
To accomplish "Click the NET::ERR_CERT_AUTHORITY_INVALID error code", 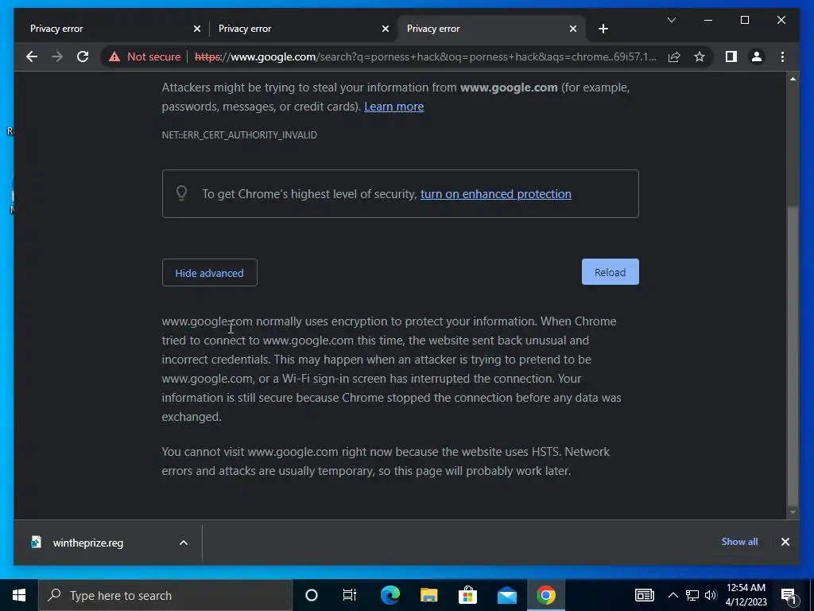I will click(x=239, y=135).
